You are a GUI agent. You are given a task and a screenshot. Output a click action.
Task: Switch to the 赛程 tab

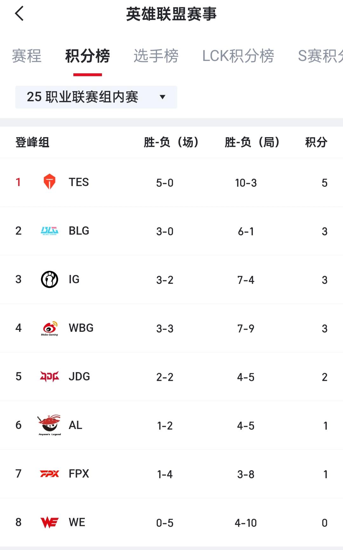click(27, 56)
